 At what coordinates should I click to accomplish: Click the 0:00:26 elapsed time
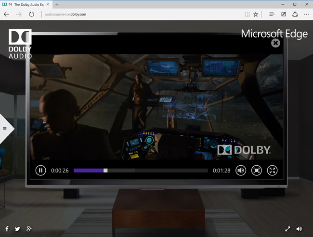[x=60, y=171]
